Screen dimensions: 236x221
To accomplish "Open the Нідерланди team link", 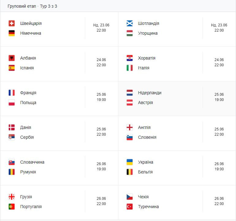I will pyautogui.click(x=150, y=93).
